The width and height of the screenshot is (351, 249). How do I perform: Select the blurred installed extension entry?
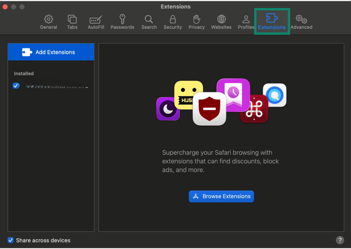point(55,86)
